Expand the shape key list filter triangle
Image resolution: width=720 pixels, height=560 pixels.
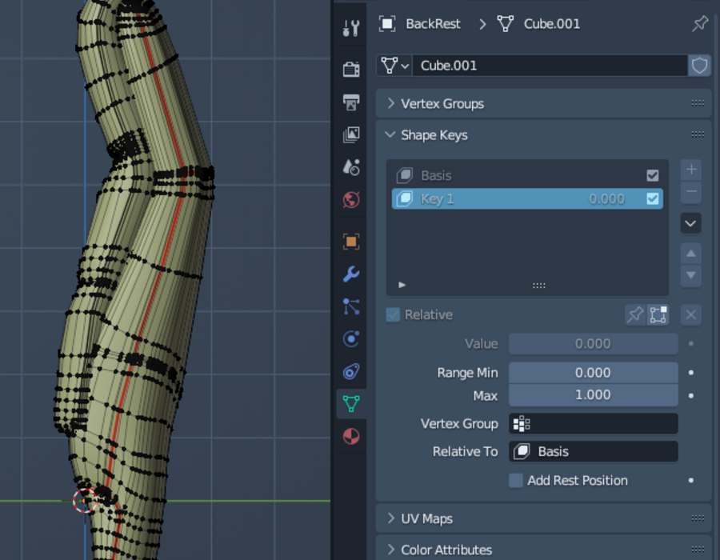coord(402,285)
